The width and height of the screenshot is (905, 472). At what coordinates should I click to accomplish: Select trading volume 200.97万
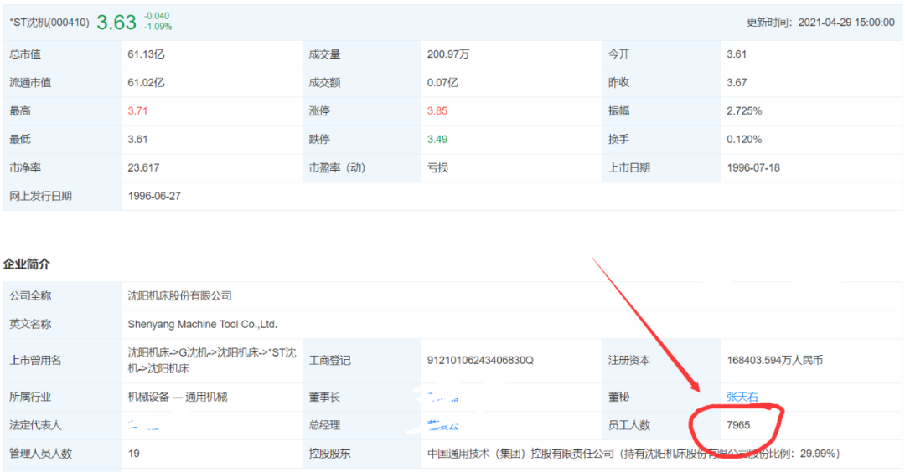point(447,54)
